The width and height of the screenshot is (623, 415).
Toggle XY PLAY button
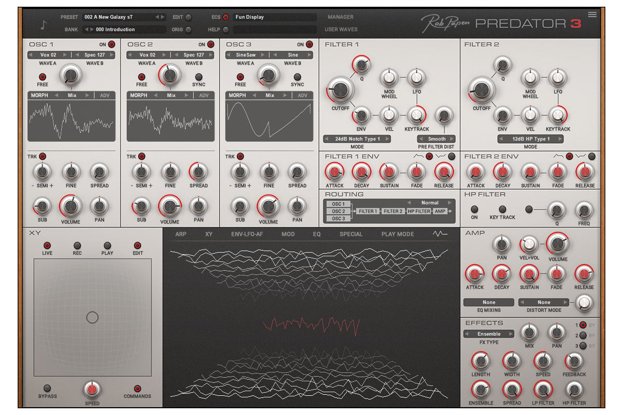tap(107, 245)
